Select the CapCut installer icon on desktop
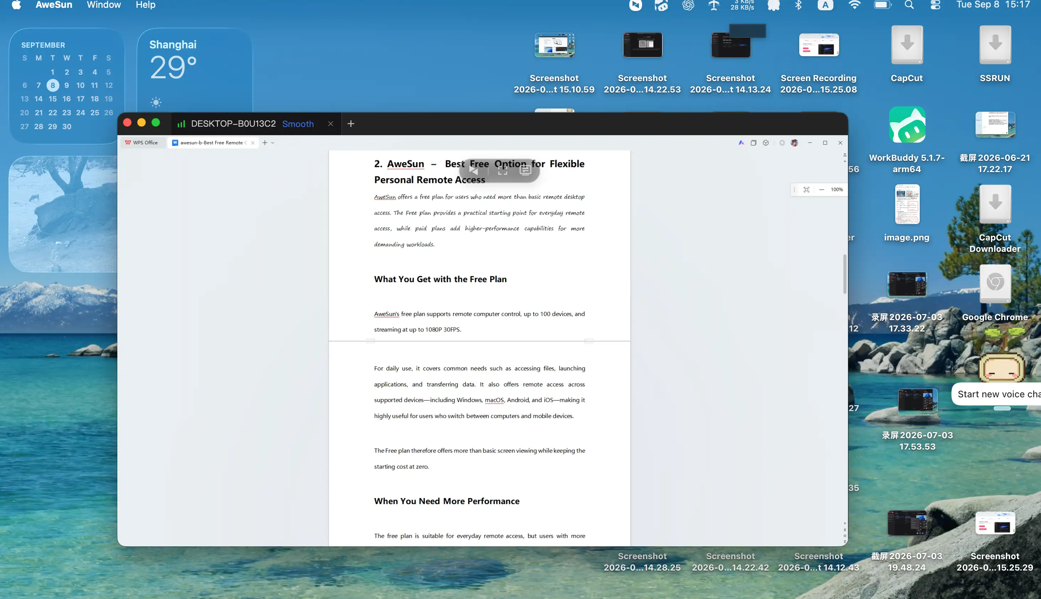The height and width of the screenshot is (599, 1041). coord(907,45)
